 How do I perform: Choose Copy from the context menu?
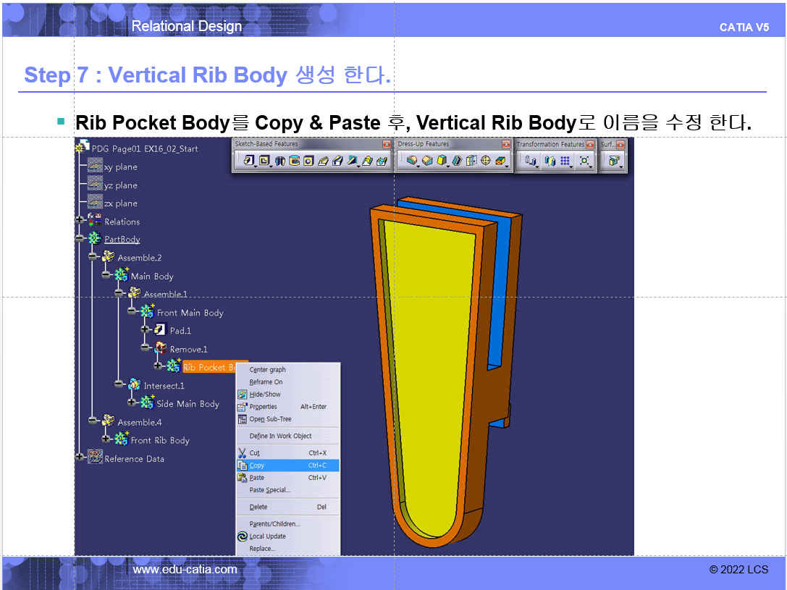click(257, 465)
